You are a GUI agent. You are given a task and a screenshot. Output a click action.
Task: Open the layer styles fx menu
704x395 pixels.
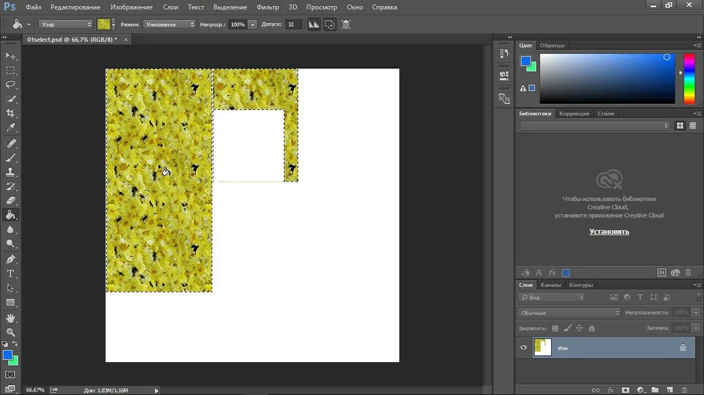pyautogui.click(x=610, y=390)
